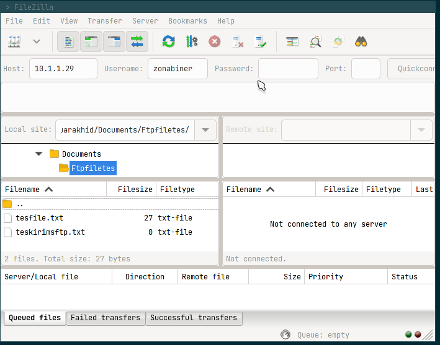Screen dimensions: 440x345
Task: Toggle processing of the transfer queue
Action: (192, 41)
